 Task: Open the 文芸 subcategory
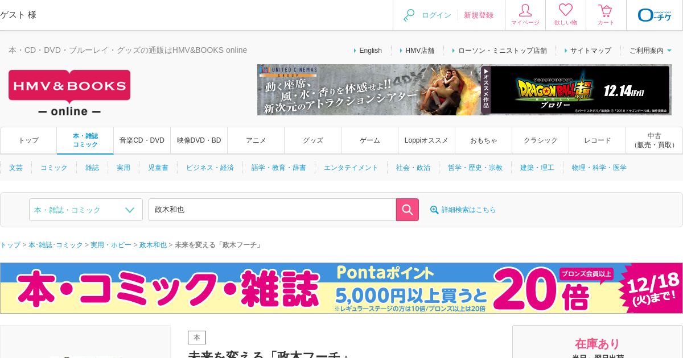click(16, 168)
